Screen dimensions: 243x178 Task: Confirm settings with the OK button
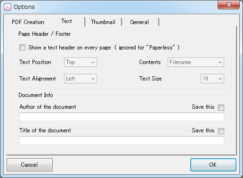click(213, 165)
